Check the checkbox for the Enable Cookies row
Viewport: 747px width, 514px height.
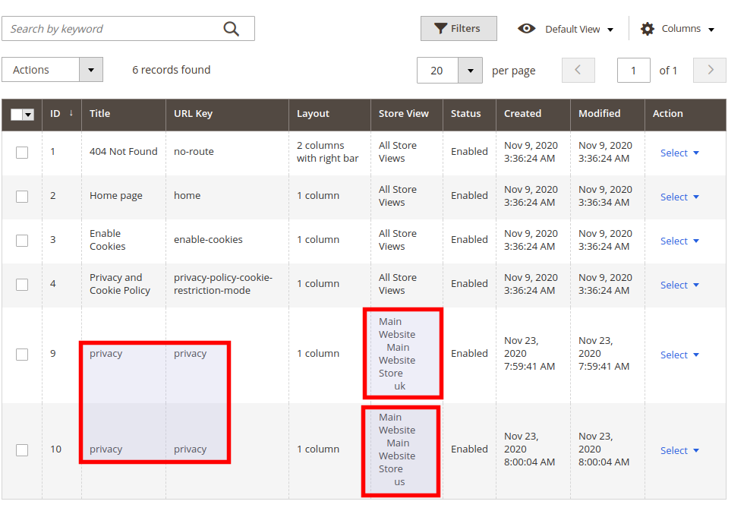coord(22,240)
